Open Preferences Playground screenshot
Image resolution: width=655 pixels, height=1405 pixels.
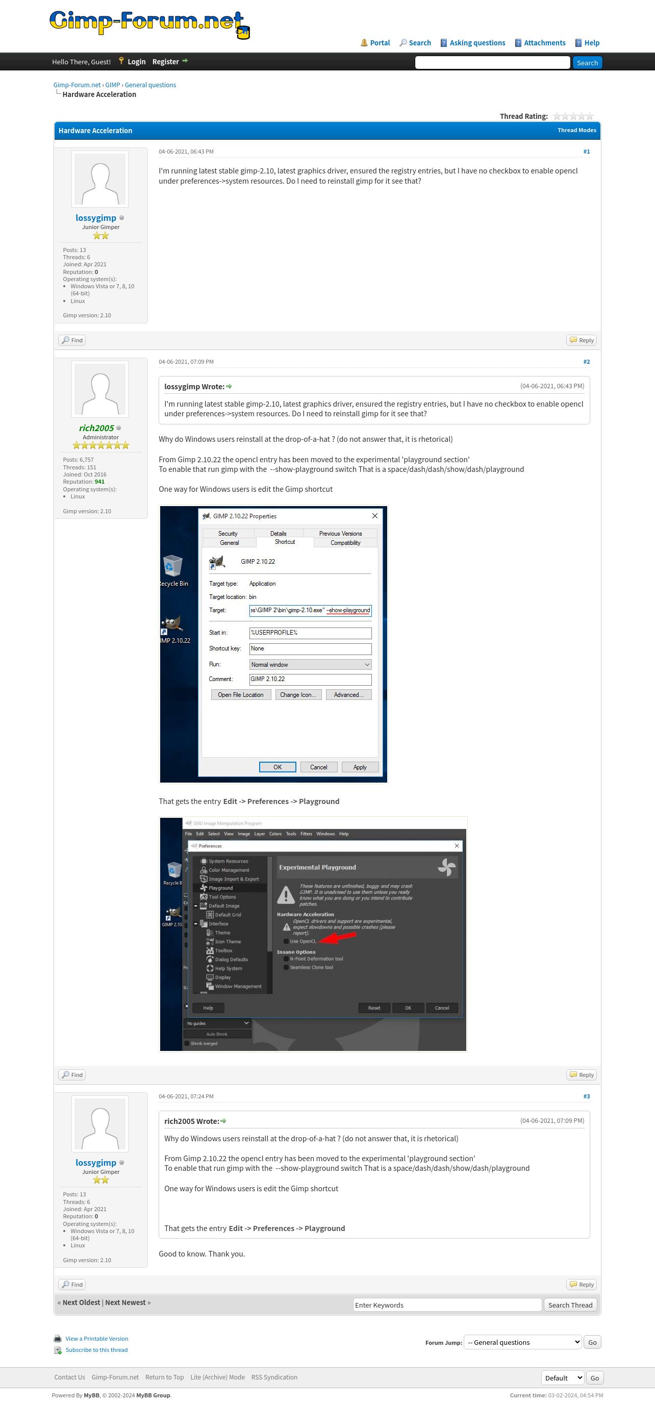point(313,934)
